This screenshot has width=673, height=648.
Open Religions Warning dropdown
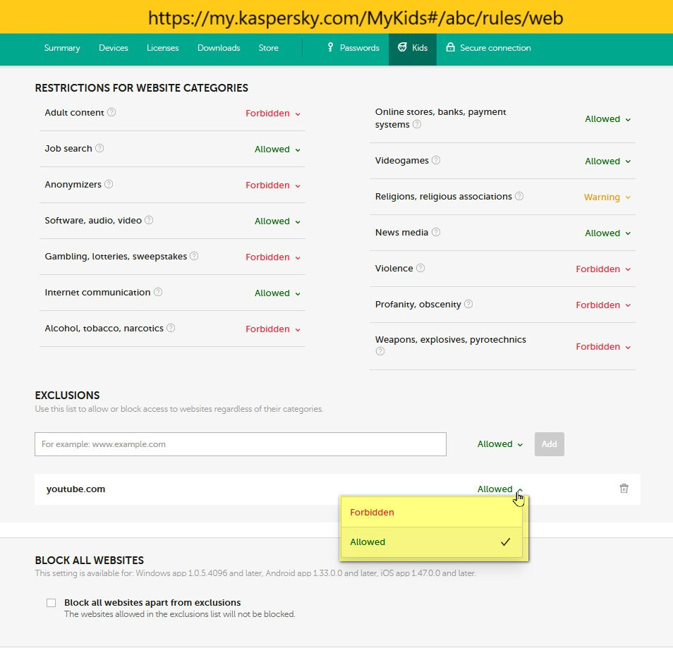click(607, 198)
